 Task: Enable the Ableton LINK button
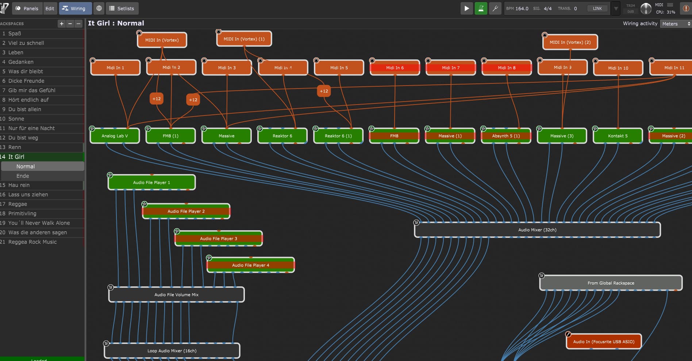(597, 8)
